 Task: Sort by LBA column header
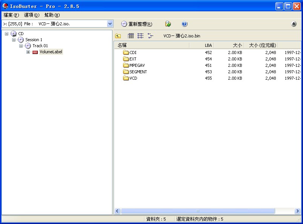[201, 45]
